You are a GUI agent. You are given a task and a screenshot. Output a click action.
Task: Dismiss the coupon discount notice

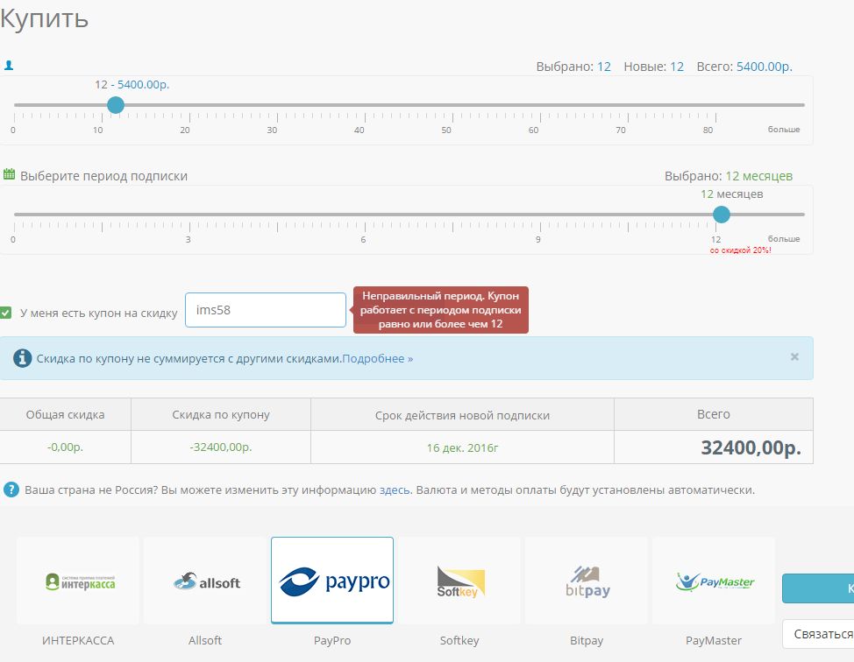(794, 357)
